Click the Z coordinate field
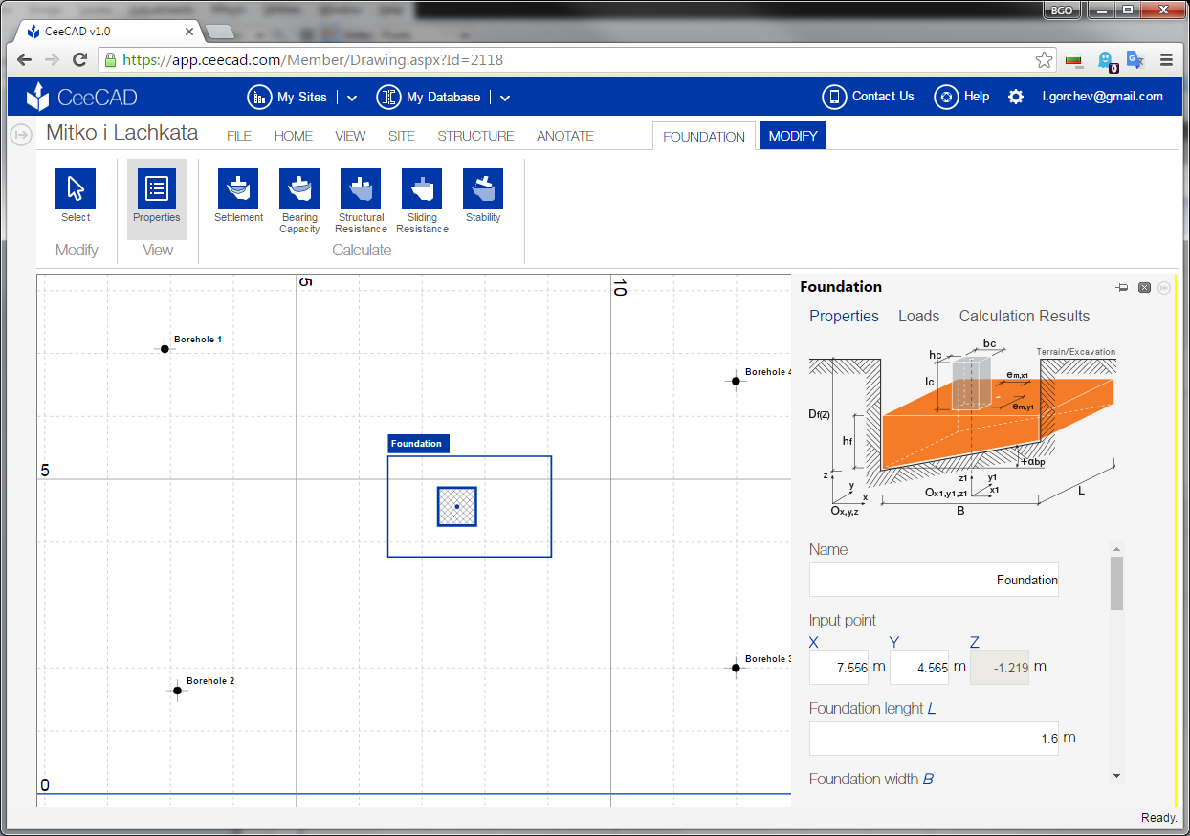 1000,668
